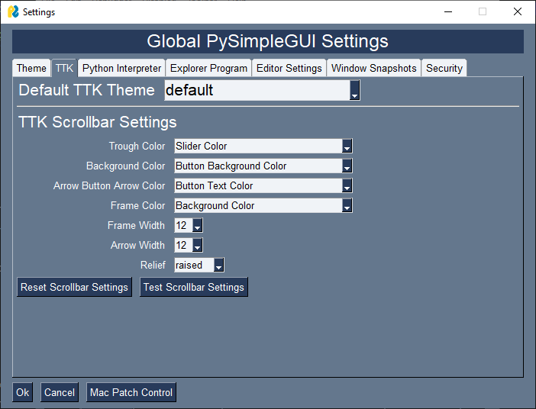536x409 pixels.
Task: Open the Trough Color dropdown
Action: (x=347, y=147)
